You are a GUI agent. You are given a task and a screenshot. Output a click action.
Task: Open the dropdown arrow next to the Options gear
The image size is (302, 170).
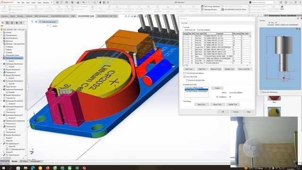111,2
